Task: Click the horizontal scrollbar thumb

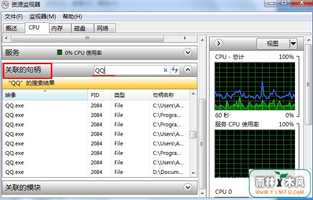Action: [87, 38]
